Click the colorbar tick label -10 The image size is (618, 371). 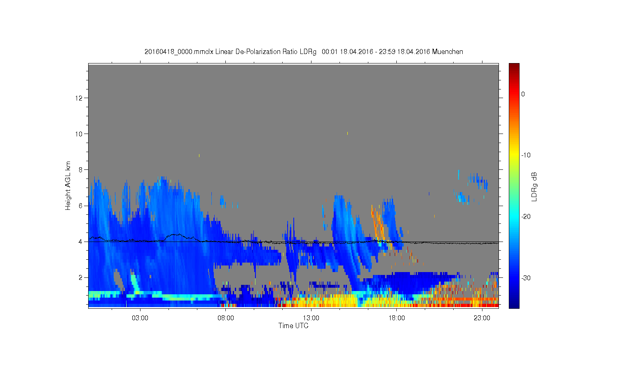tap(526, 155)
